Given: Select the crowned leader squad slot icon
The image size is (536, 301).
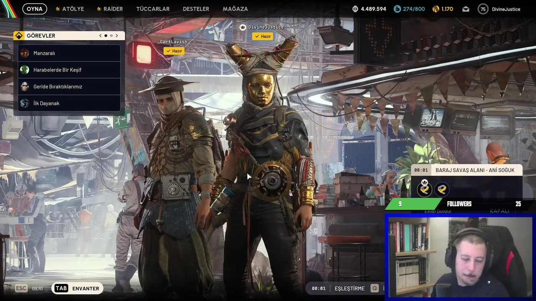Looking at the screenshot, I should tap(425, 189).
